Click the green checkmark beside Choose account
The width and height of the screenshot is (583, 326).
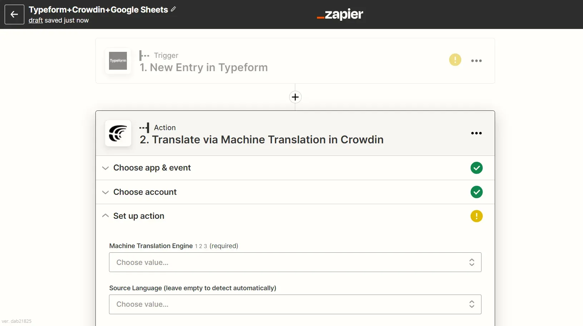pyautogui.click(x=476, y=192)
